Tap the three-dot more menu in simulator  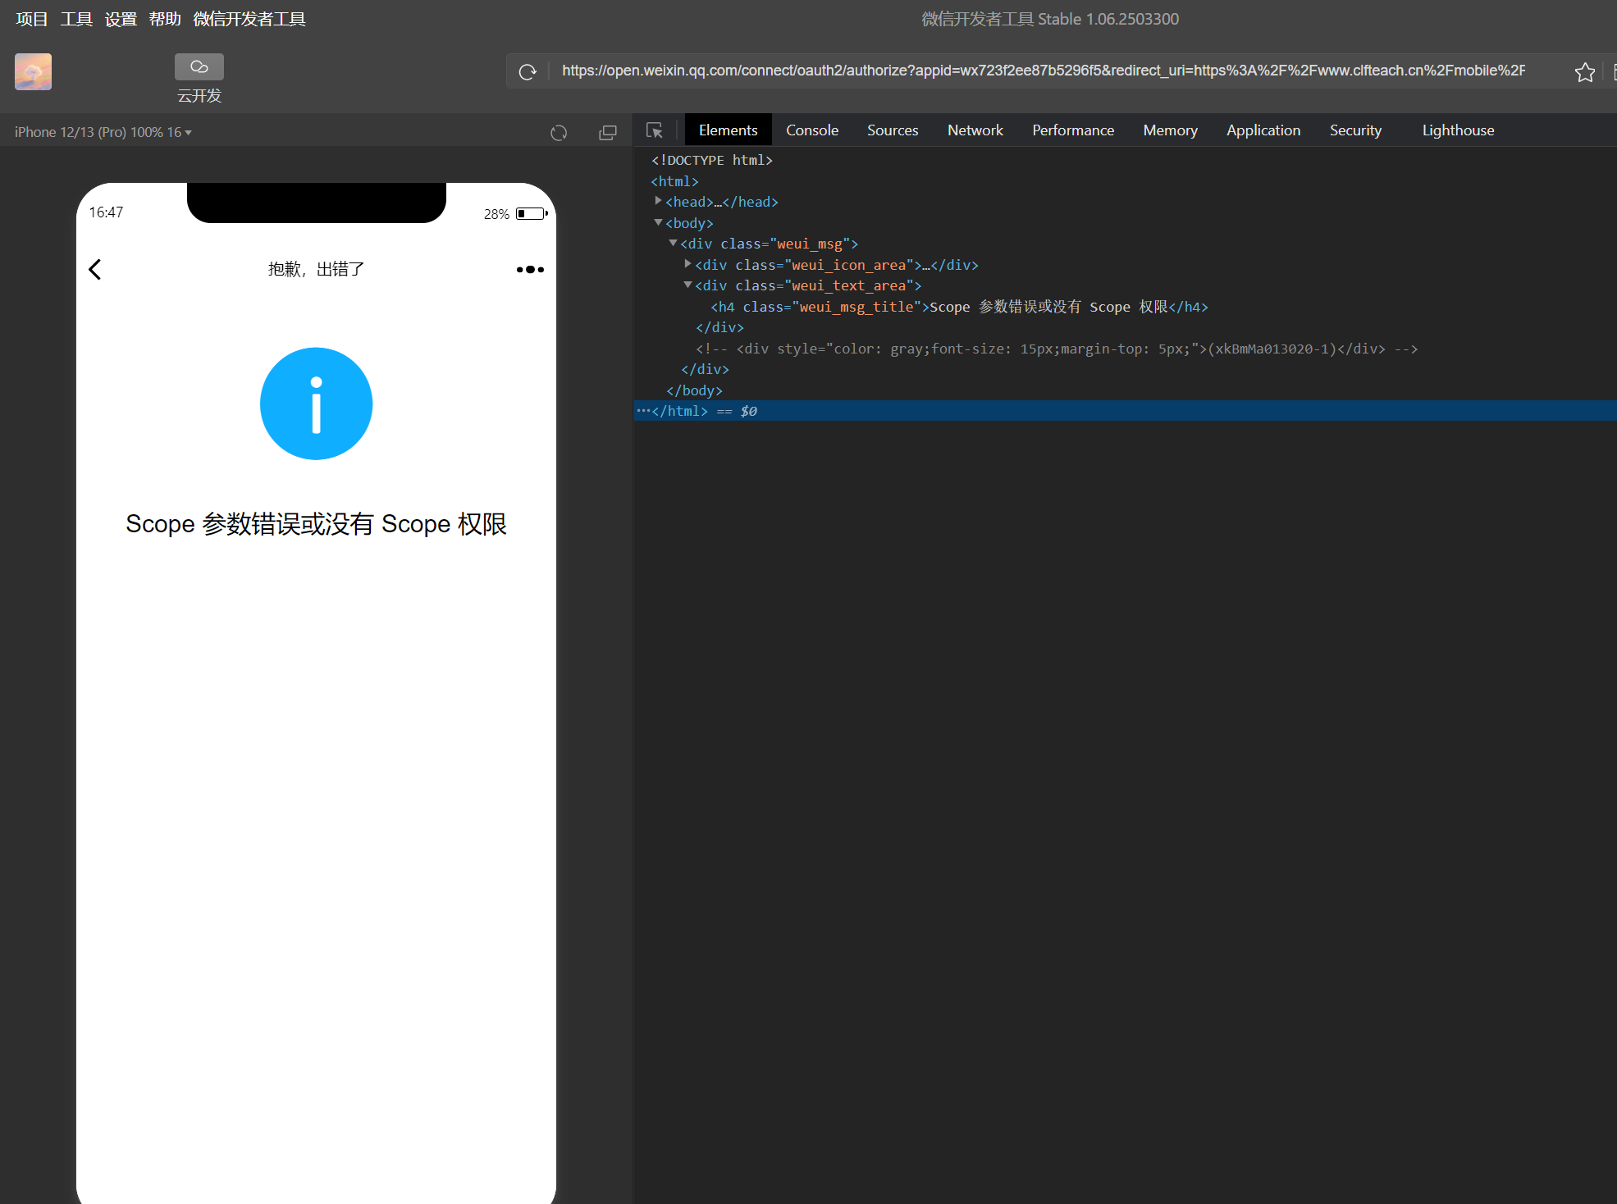530,269
